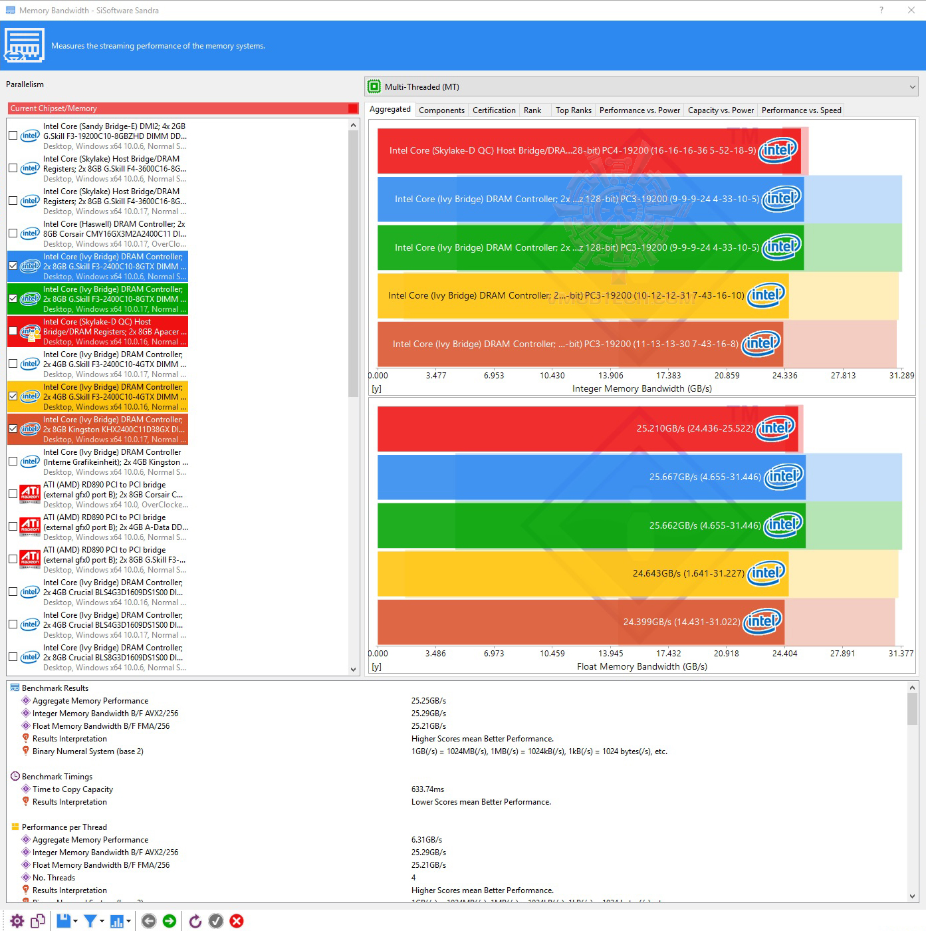Open the dropdown arrow beside the filter icon

(x=102, y=921)
